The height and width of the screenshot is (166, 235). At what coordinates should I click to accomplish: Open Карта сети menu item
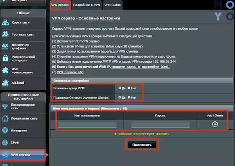(x=23, y=23)
